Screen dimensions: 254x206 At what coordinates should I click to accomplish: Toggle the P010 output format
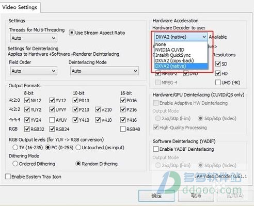(x=75, y=100)
